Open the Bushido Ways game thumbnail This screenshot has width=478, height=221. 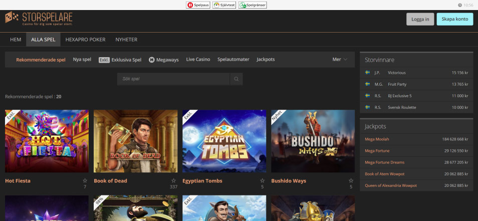pos(313,141)
